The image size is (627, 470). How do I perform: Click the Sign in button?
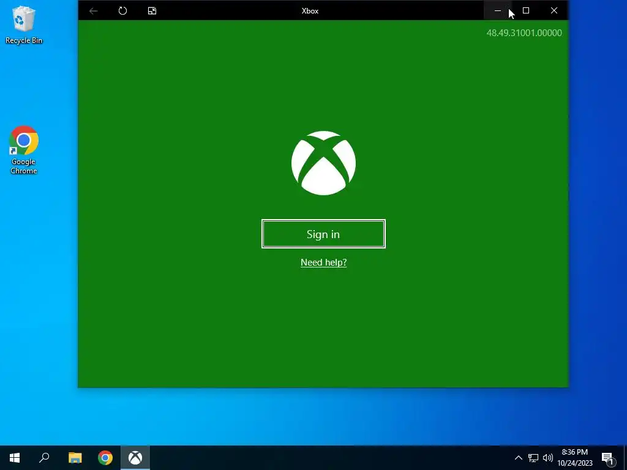tap(323, 234)
